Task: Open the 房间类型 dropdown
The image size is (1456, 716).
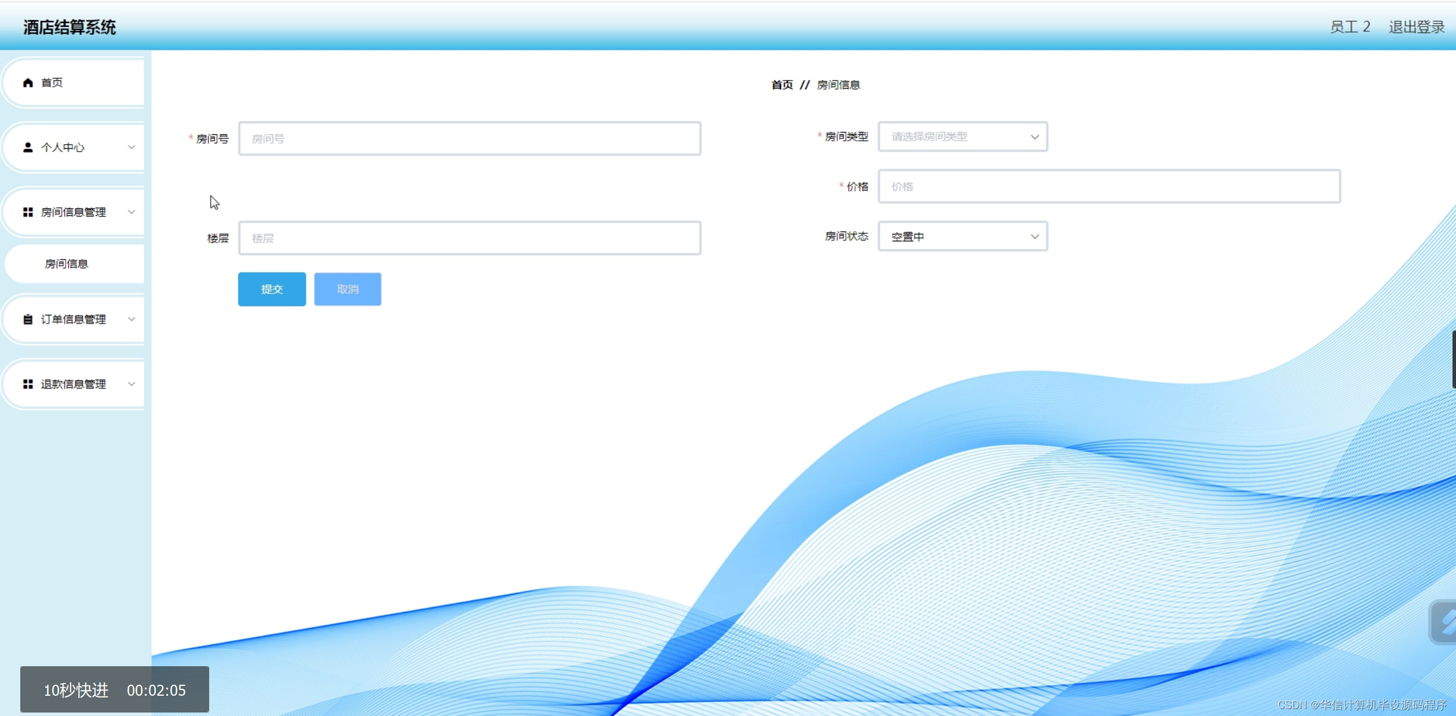Action: 962,137
